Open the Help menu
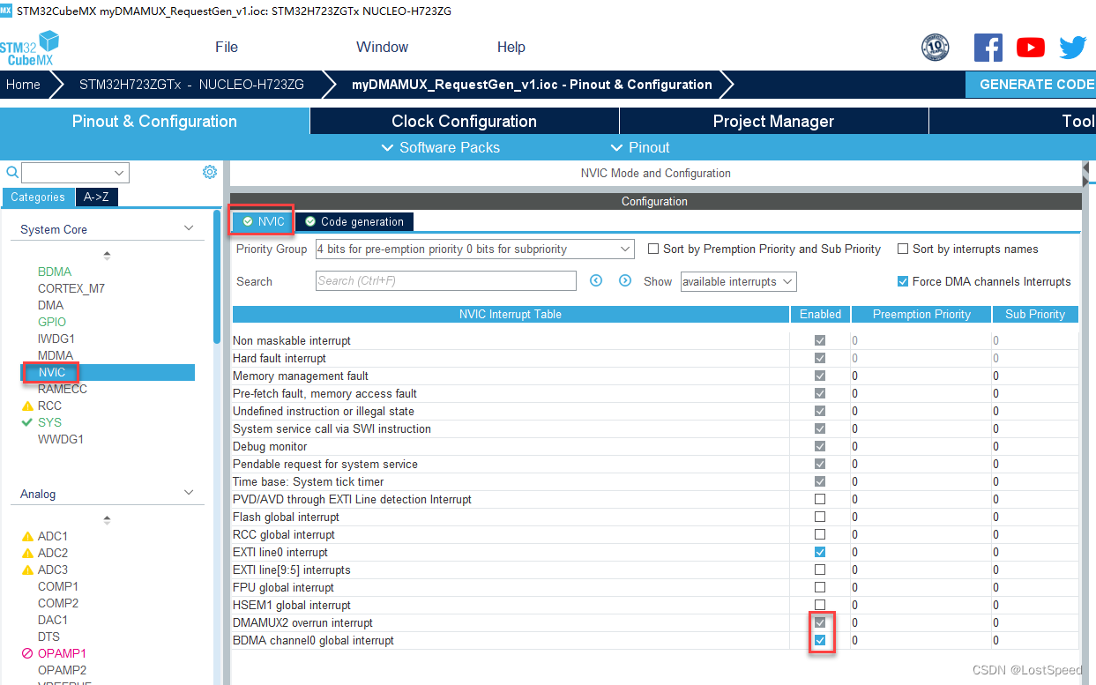This screenshot has height=685, width=1096. (511, 47)
